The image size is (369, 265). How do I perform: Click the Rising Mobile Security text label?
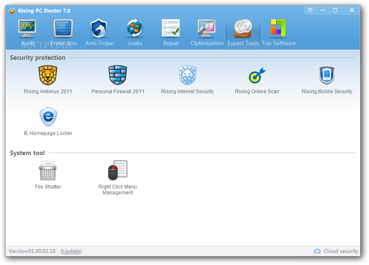coord(327,92)
